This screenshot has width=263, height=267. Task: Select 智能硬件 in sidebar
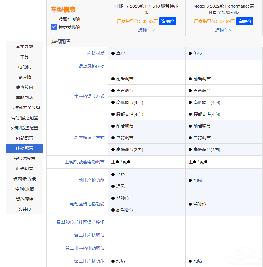pyautogui.click(x=25, y=199)
